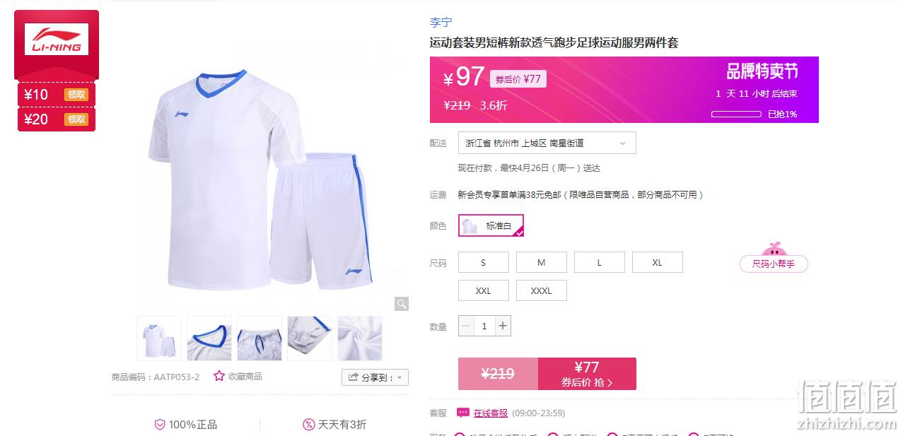Expand the 分享到 share dropdown
903x436 pixels.
375,377
